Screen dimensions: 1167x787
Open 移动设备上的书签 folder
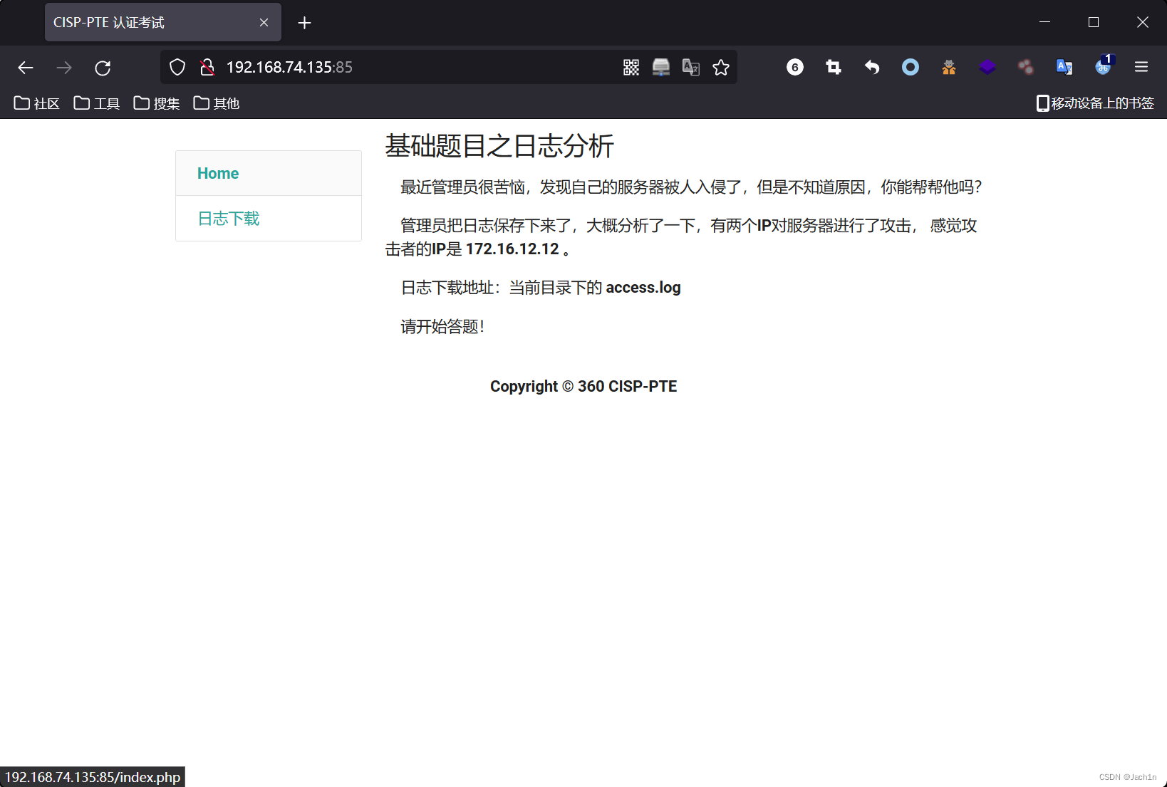1095,103
